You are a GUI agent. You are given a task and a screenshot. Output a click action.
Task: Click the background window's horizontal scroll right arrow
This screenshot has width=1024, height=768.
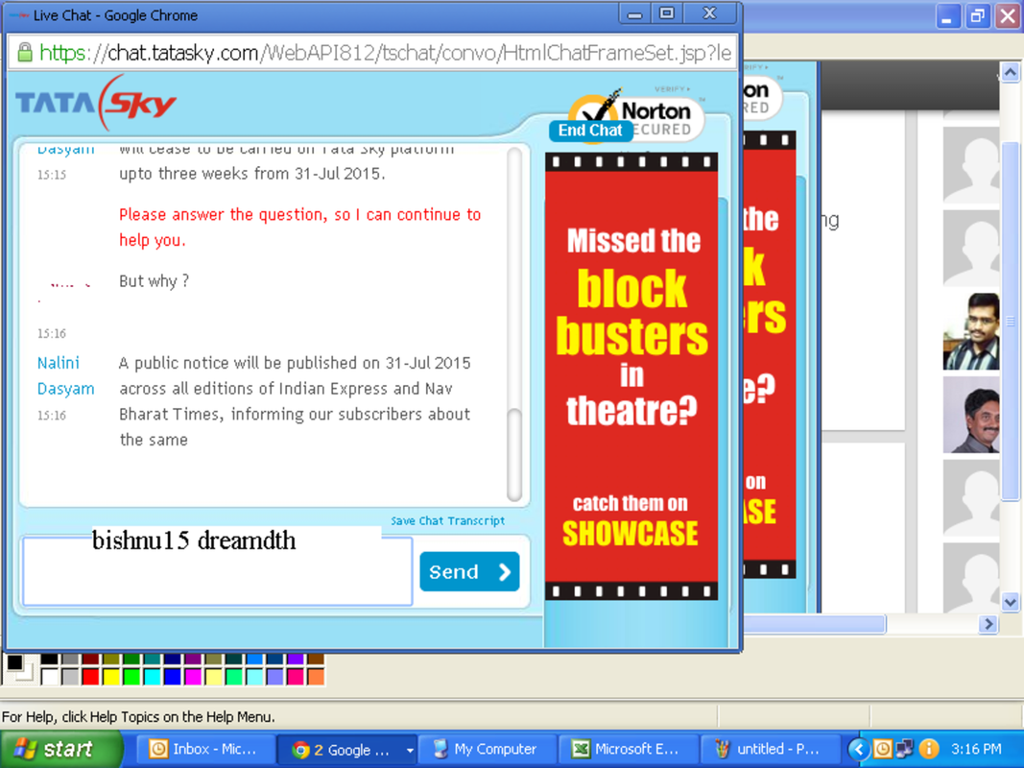988,624
